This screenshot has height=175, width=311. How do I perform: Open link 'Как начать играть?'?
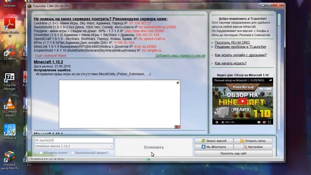(230, 63)
